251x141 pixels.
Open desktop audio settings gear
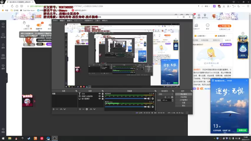tap(153, 99)
